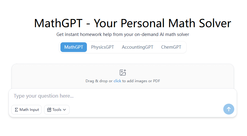Open the Tools dropdown menu
Image resolution: width=247 pixels, height=136 pixels.
click(57, 110)
